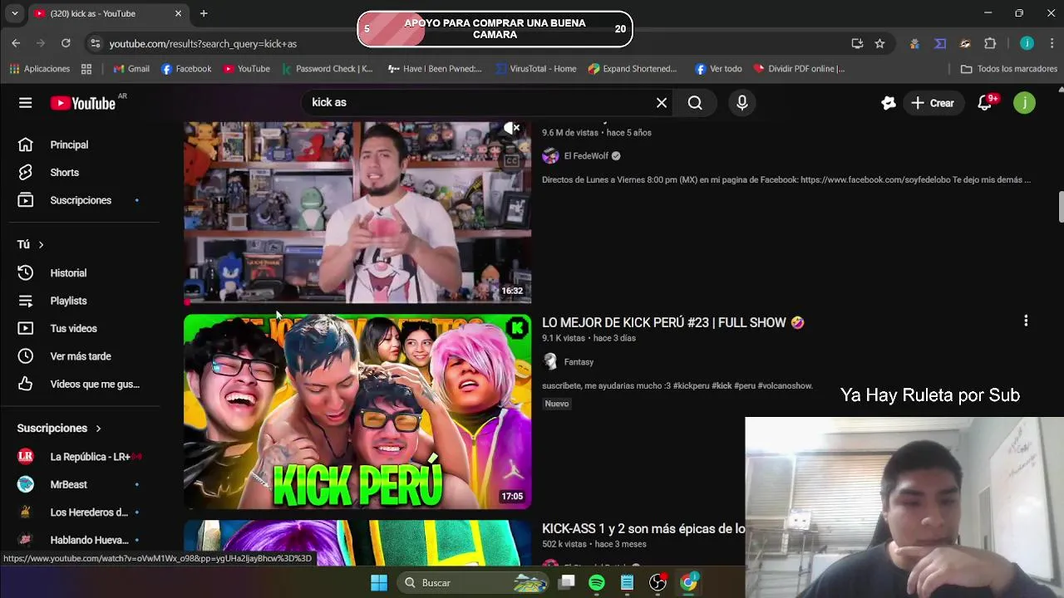
Task: Open the El FedeWolf channel name
Action: pyautogui.click(x=586, y=156)
